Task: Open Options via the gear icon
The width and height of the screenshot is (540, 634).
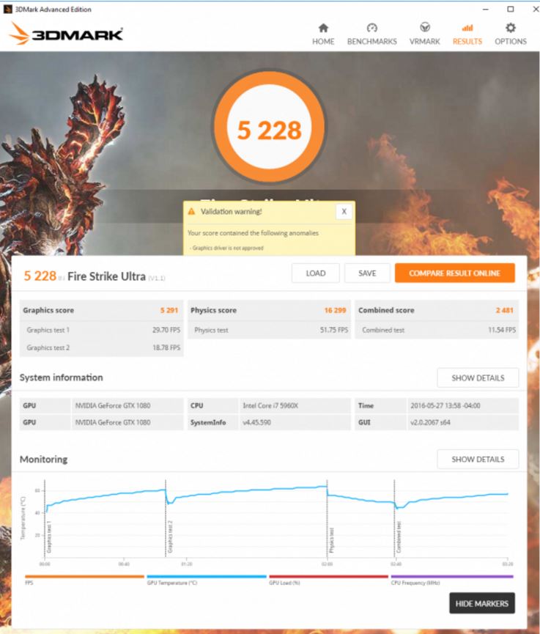Action: tap(510, 28)
